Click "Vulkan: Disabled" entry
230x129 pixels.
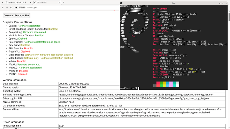point(17,61)
